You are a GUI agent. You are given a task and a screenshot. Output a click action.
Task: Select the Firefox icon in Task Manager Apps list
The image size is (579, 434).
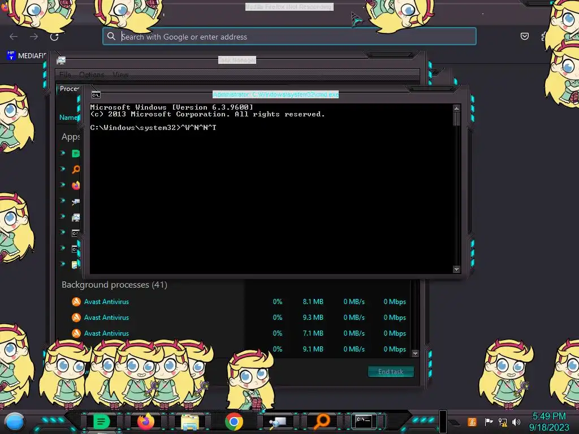(76, 185)
